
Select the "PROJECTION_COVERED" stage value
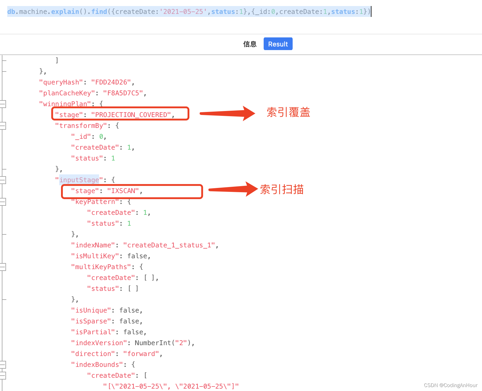pos(131,115)
